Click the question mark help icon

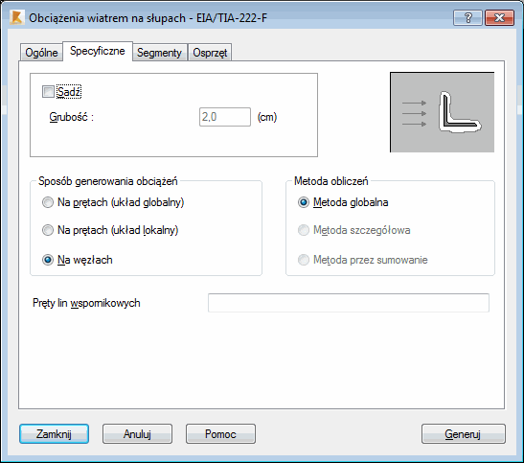pyautogui.click(x=467, y=17)
